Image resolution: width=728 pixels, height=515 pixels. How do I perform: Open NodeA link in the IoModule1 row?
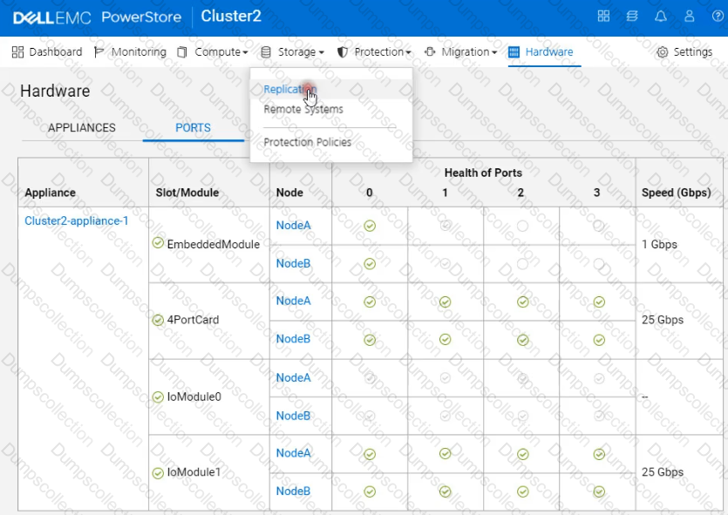coord(293,453)
